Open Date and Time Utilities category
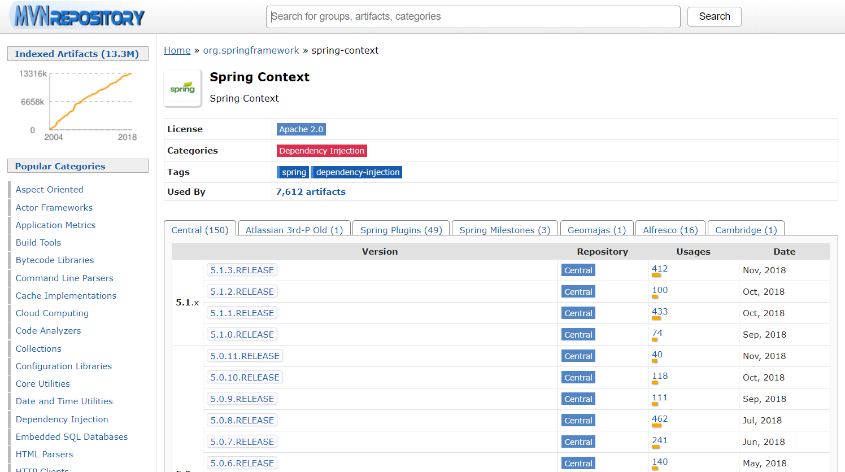The height and width of the screenshot is (472, 845). [x=64, y=401]
